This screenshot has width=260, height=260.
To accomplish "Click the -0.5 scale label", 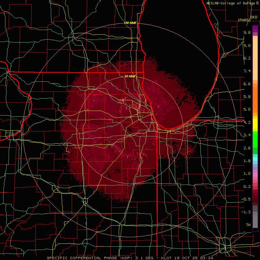I will [x=246, y=199].
